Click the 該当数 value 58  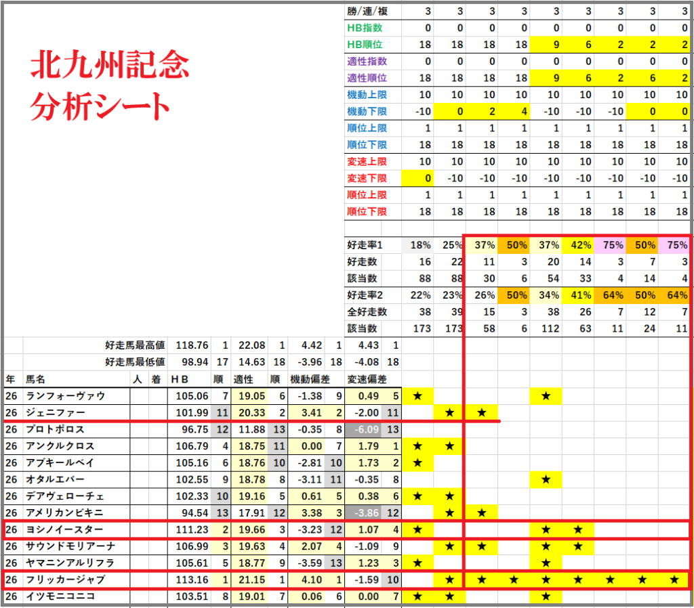click(x=489, y=328)
